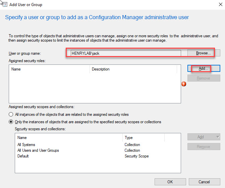Click the red error warning icon
The width and height of the screenshot is (225, 188).
184,84
